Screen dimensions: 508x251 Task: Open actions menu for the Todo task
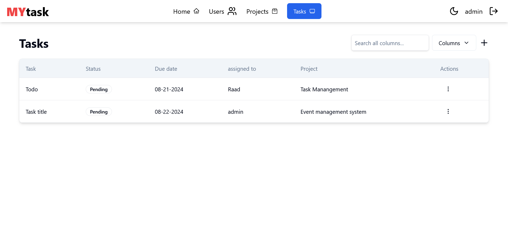[448, 89]
